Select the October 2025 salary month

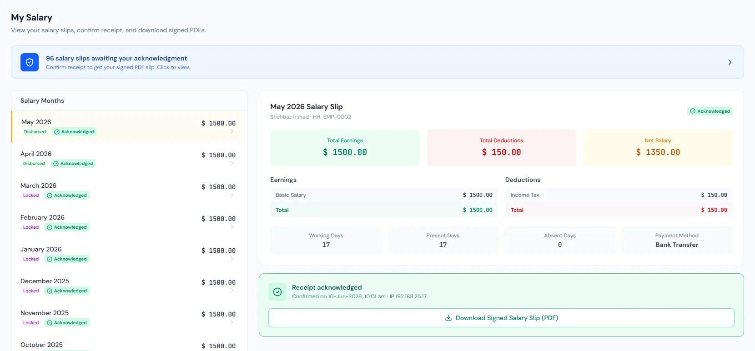[x=129, y=343]
